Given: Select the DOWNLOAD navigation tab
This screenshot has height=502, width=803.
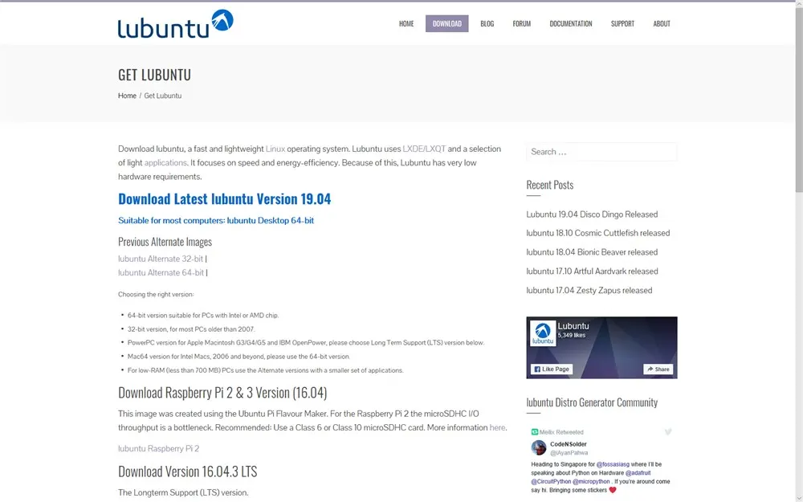Looking at the screenshot, I should (x=446, y=23).
